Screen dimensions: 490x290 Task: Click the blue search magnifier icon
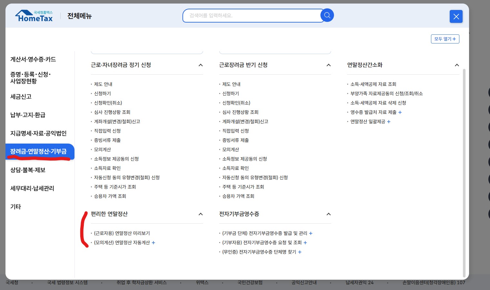(327, 15)
